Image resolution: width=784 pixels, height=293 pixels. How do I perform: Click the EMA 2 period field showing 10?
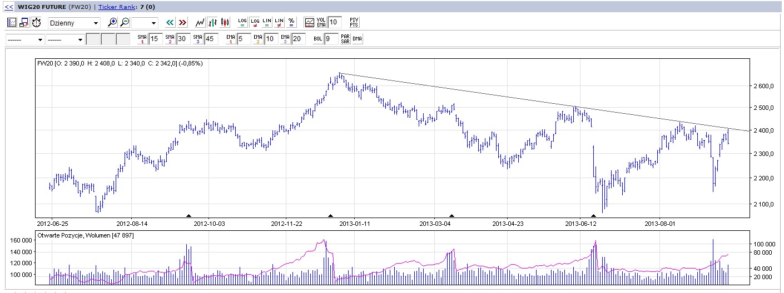click(271, 39)
